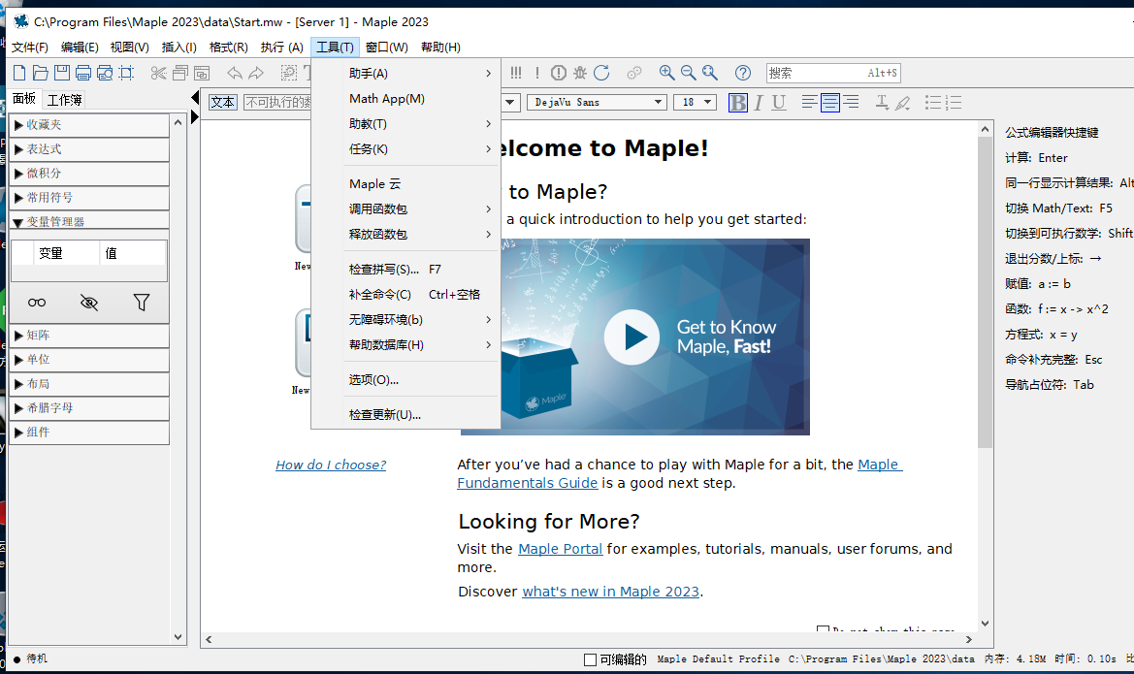
Task: Click the 搜索 search input field
Action: point(833,73)
